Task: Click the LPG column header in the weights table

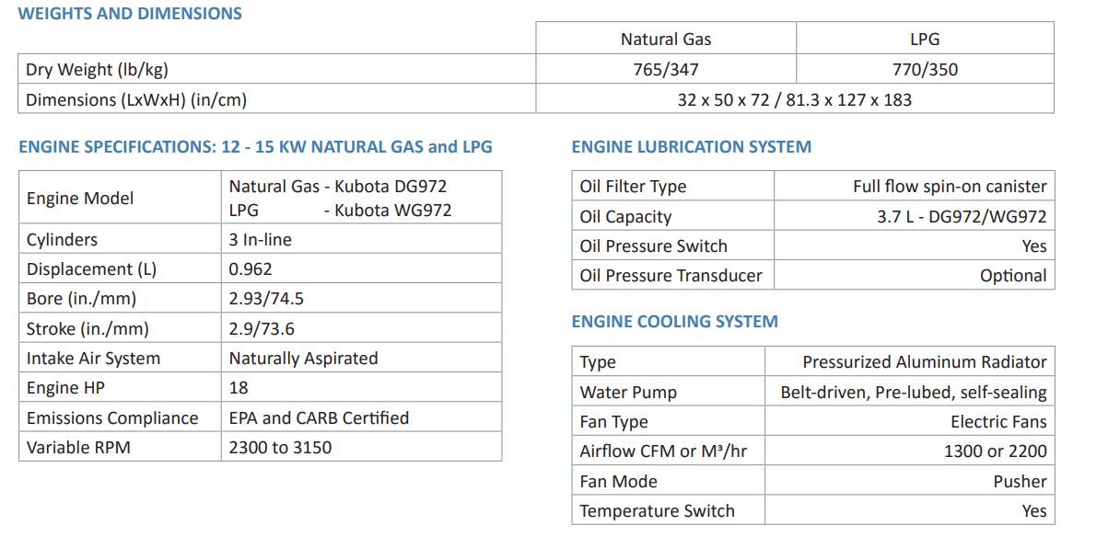Action: (924, 39)
